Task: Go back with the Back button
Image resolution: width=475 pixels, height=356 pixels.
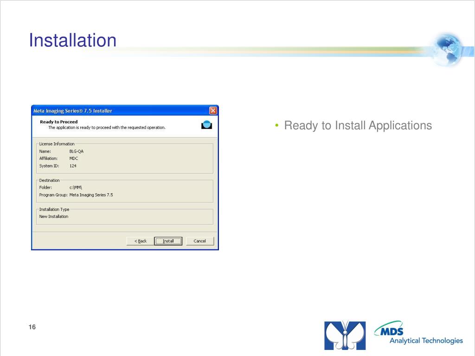Action: point(140,241)
